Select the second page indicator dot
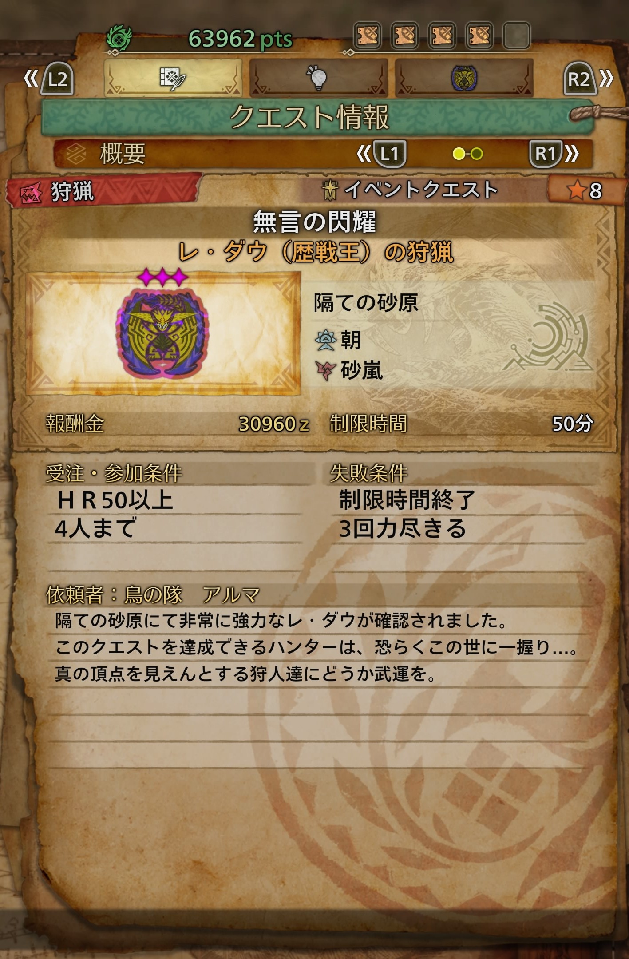The width and height of the screenshot is (629, 959). point(477,154)
